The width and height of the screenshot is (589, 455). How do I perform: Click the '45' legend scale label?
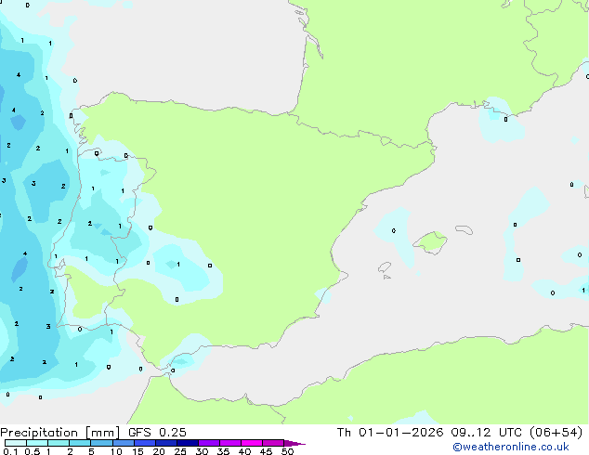(266, 451)
